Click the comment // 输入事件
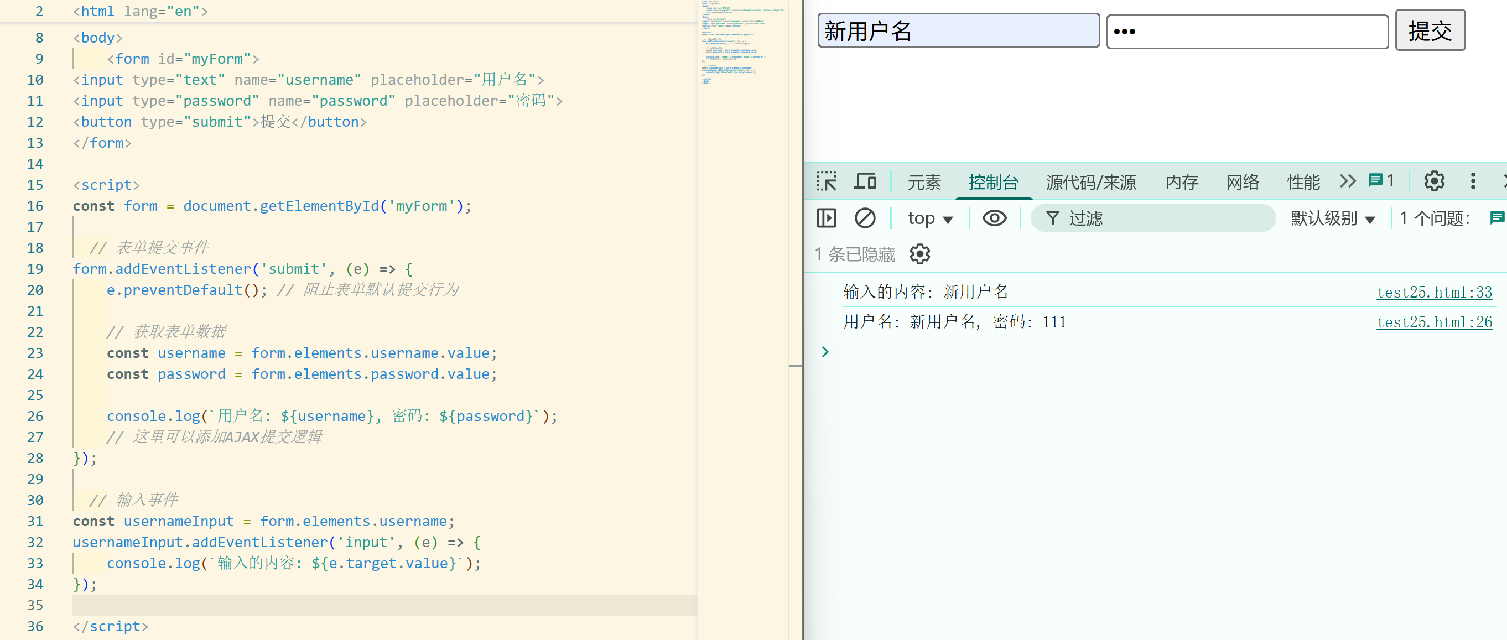The width and height of the screenshot is (1507, 640). tap(134, 499)
